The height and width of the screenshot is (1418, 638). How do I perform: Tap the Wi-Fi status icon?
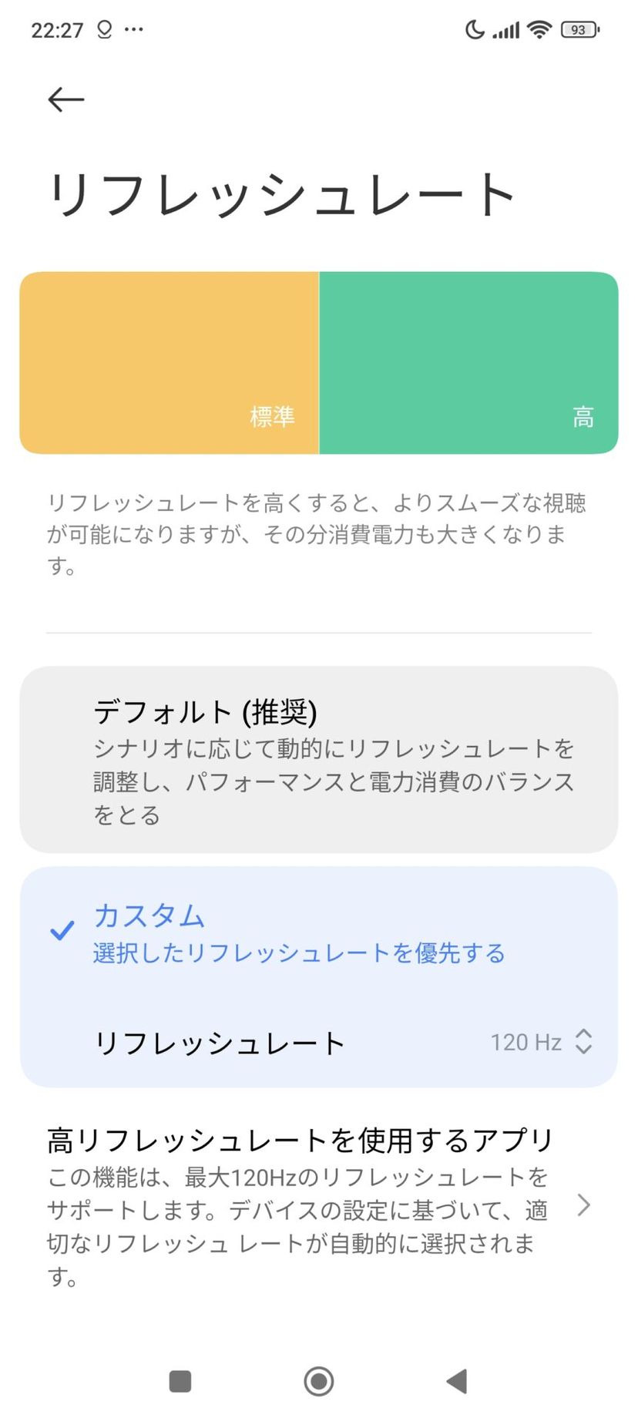point(539,30)
